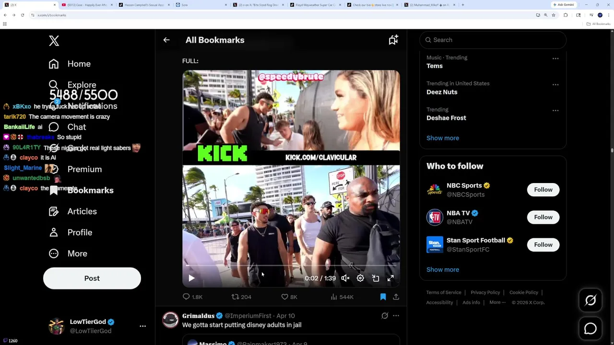
Task: Open Terms of Service link
Action: click(x=444, y=292)
